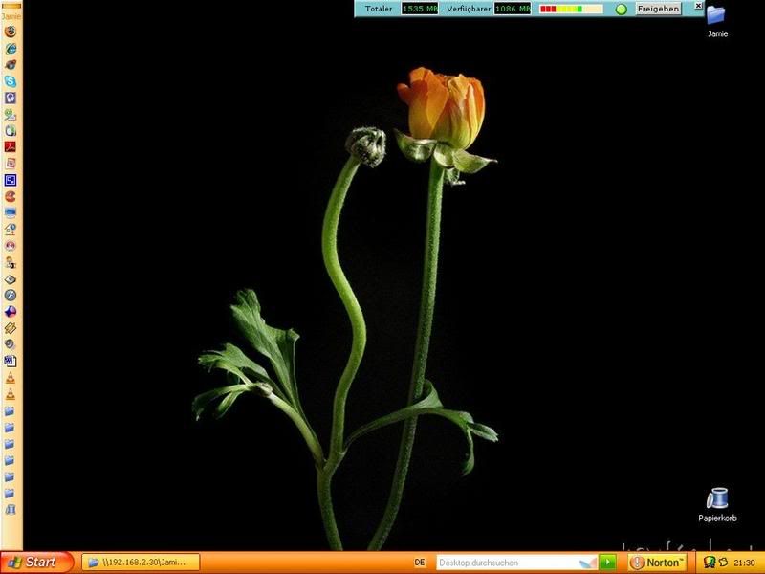Click the Totaler memory value display
The image size is (765, 574).
(x=419, y=9)
